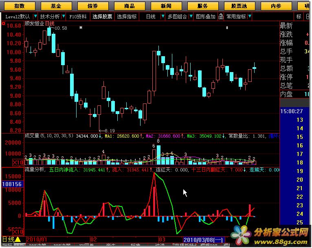
Task: Open the 股票池 top menu
Action: (x=239, y=6)
